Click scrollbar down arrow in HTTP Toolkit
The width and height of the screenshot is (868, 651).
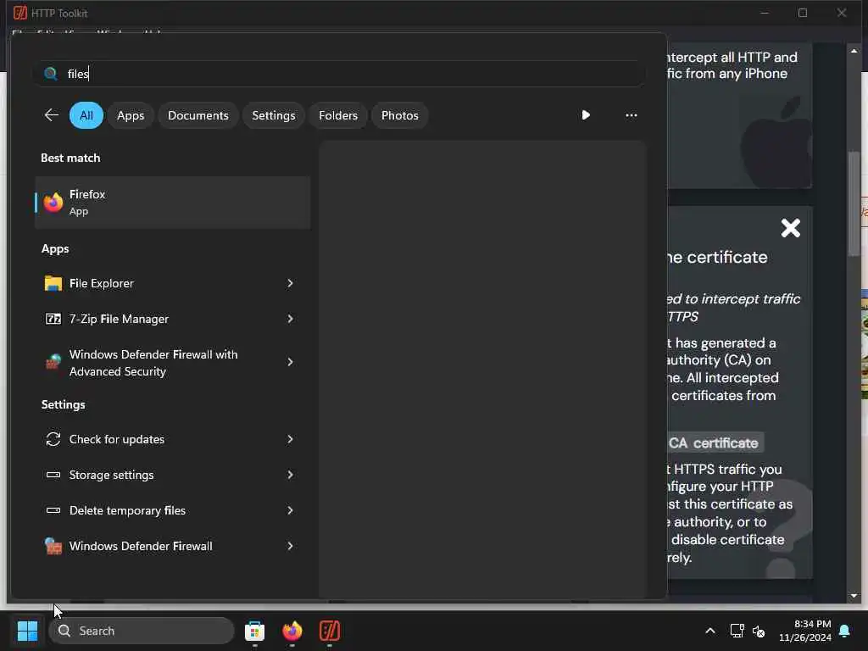pos(854,596)
